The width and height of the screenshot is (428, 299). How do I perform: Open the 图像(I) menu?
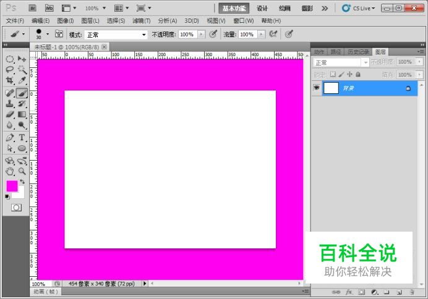(x=66, y=21)
